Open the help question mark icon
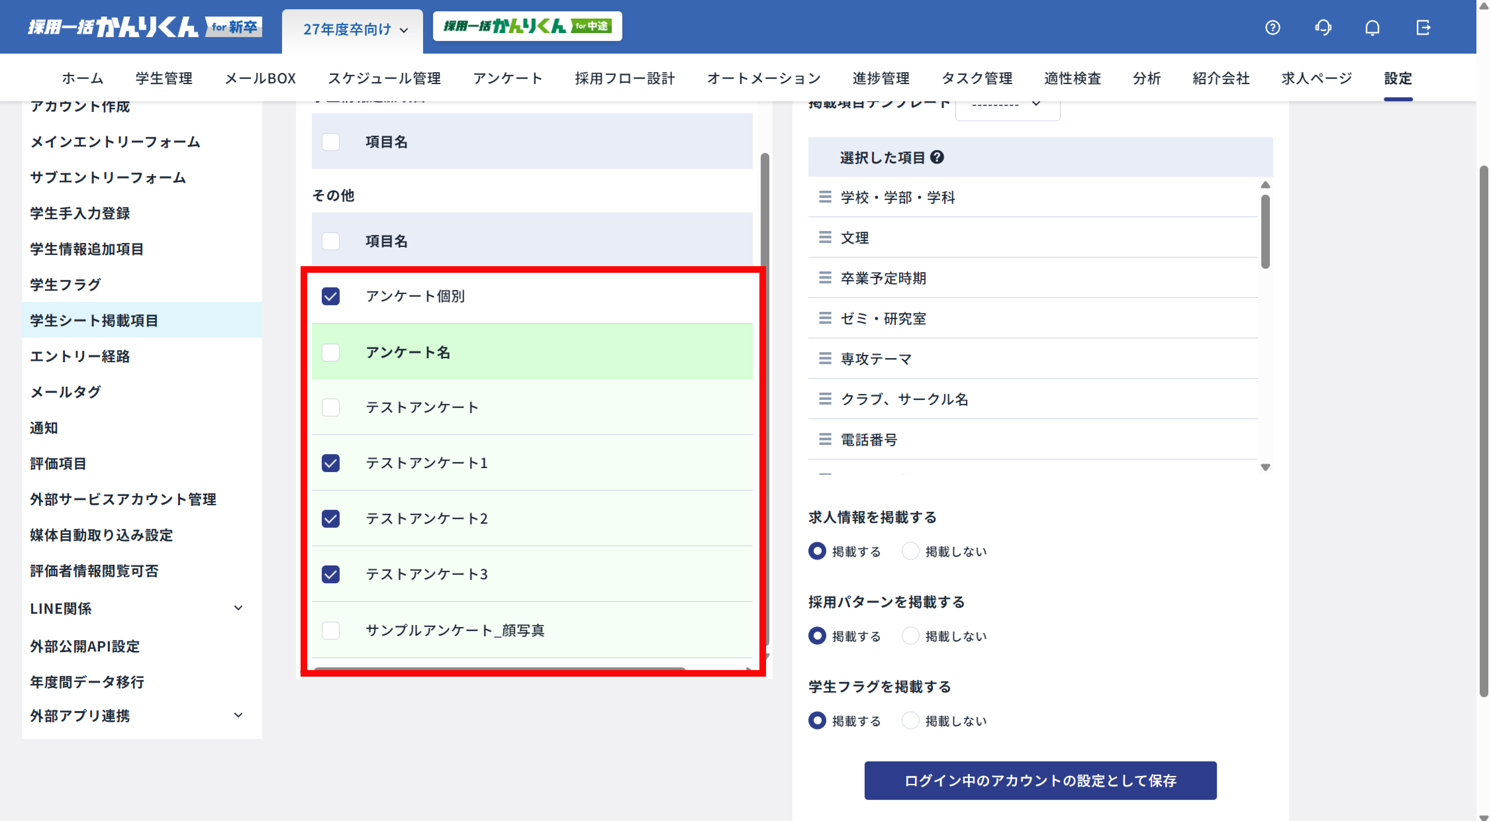This screenshot has height=821, width=1491. pyautogui.click(x=1273, y=27)
